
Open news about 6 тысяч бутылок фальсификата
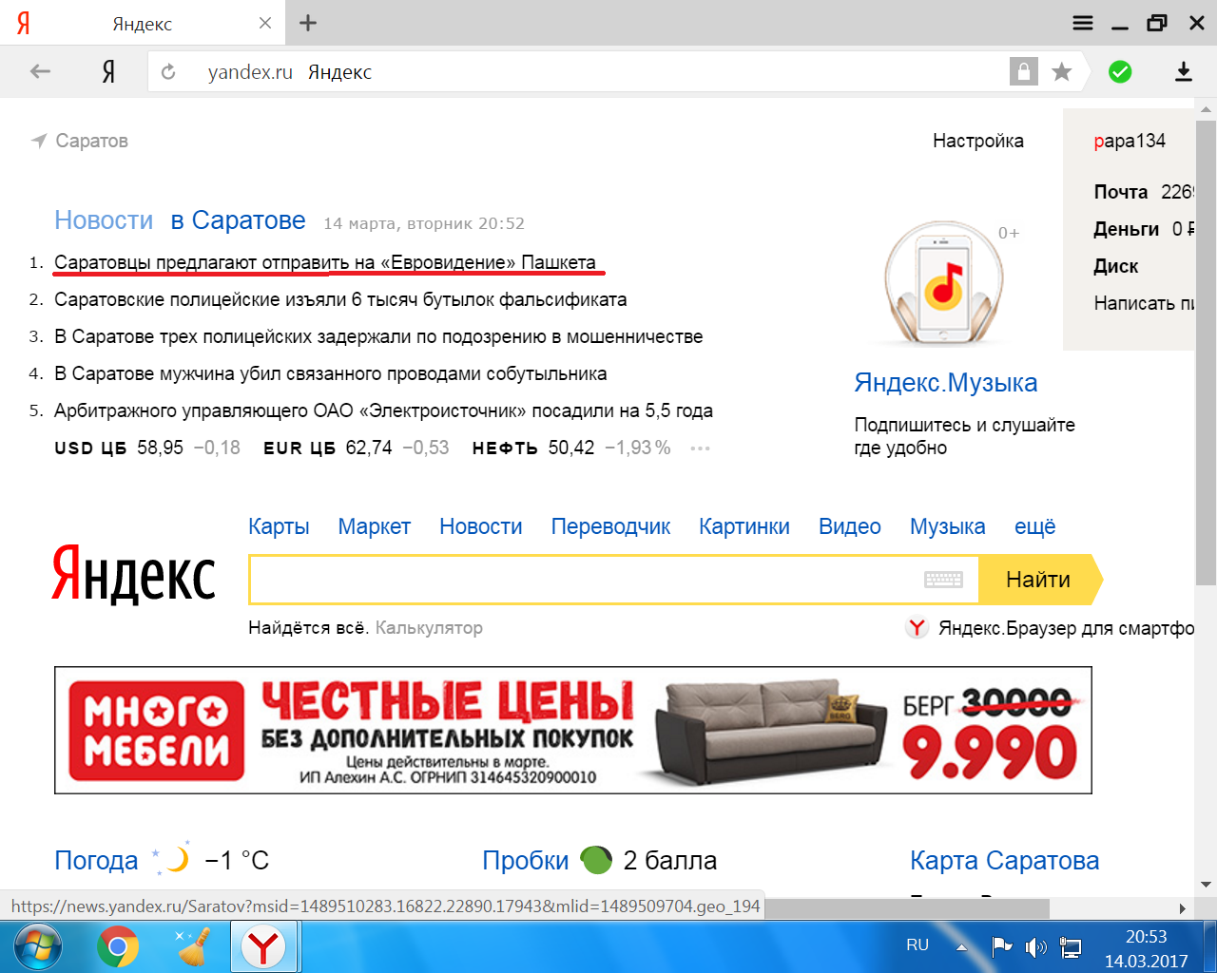point(340,299)
